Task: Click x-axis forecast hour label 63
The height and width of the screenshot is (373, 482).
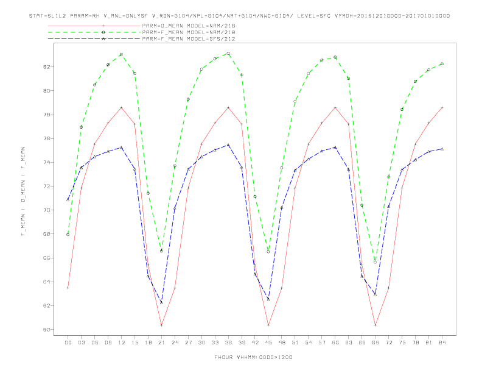Action: (349, 343)
